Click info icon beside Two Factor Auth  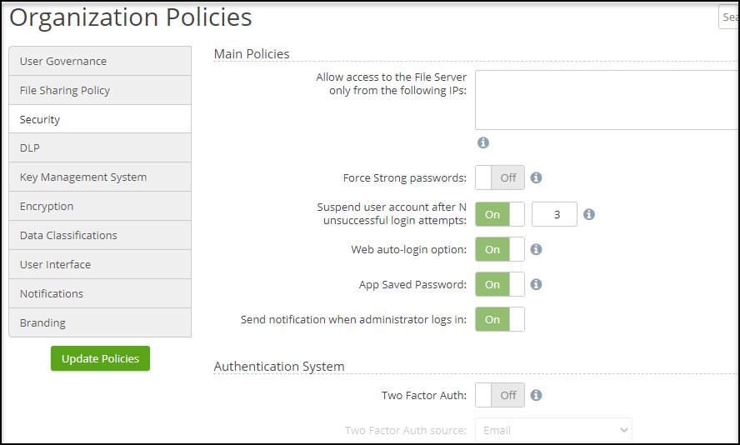536,395
